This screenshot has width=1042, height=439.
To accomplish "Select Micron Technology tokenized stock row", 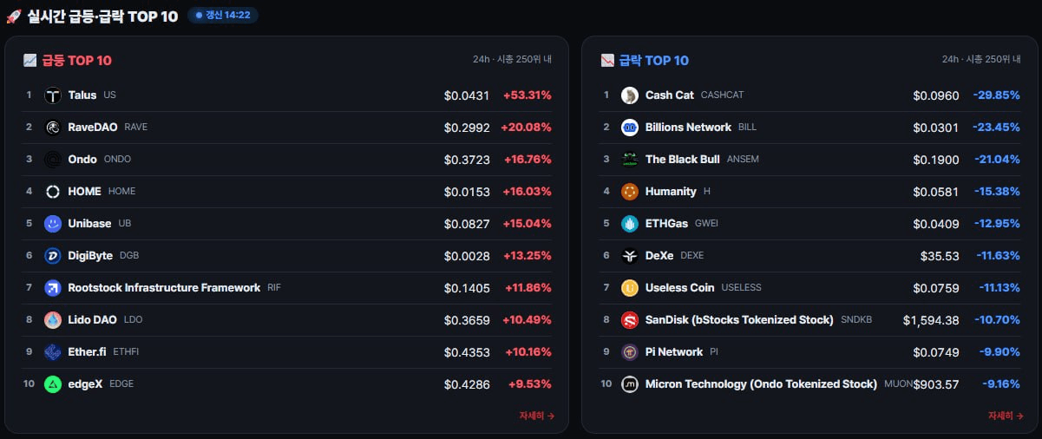I will (810, 384).
